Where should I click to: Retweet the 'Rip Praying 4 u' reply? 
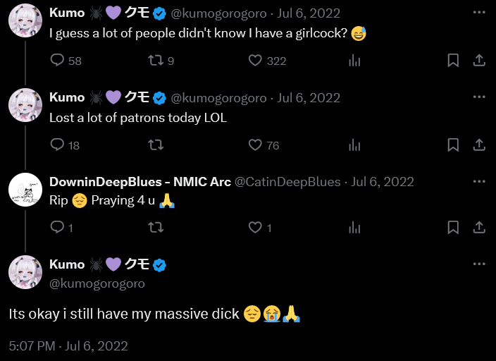[x=156, y=227]
